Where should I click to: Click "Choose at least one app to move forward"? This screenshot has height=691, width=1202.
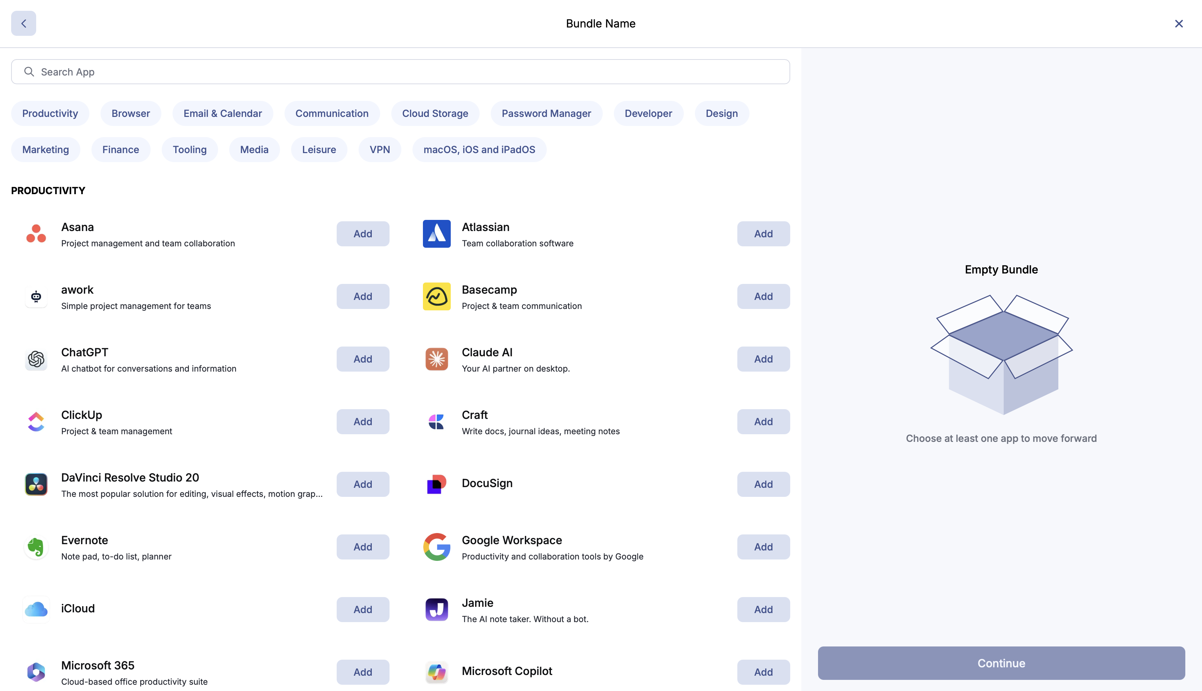pyautogui.click(x=1001, y=438)
